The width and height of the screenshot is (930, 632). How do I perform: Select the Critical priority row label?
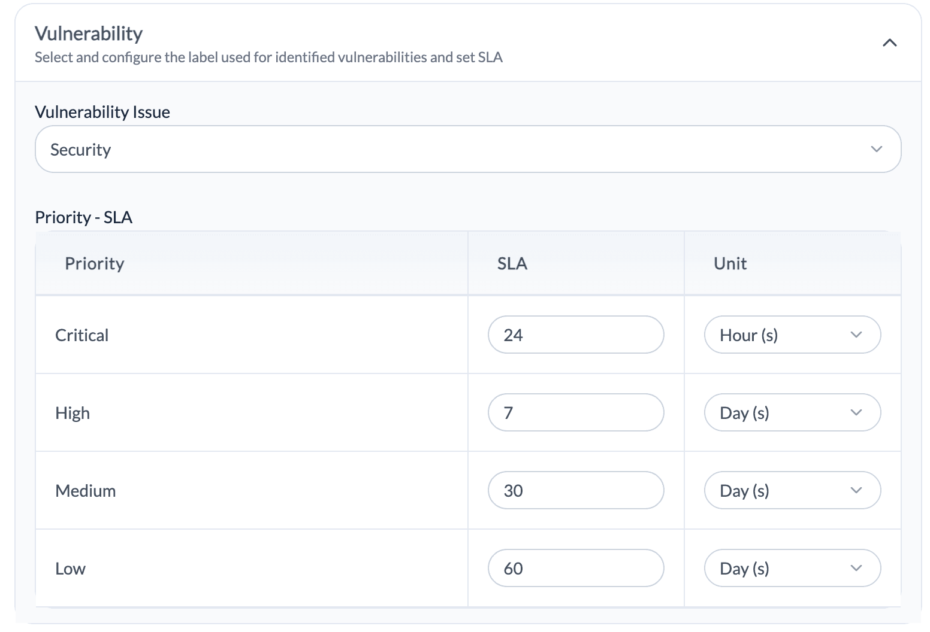click(x=82, y=335)
